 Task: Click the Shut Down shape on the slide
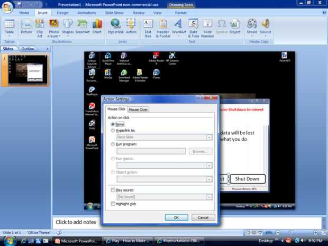point(248,179)
